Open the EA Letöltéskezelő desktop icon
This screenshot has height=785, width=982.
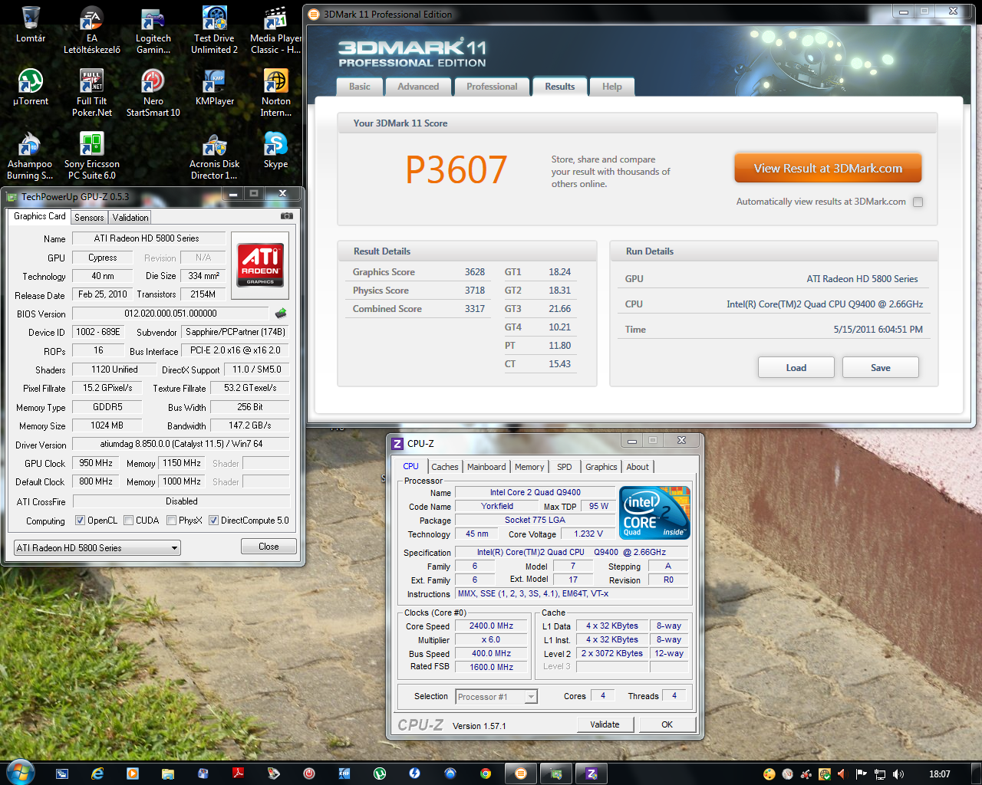[x=92, y=31]
